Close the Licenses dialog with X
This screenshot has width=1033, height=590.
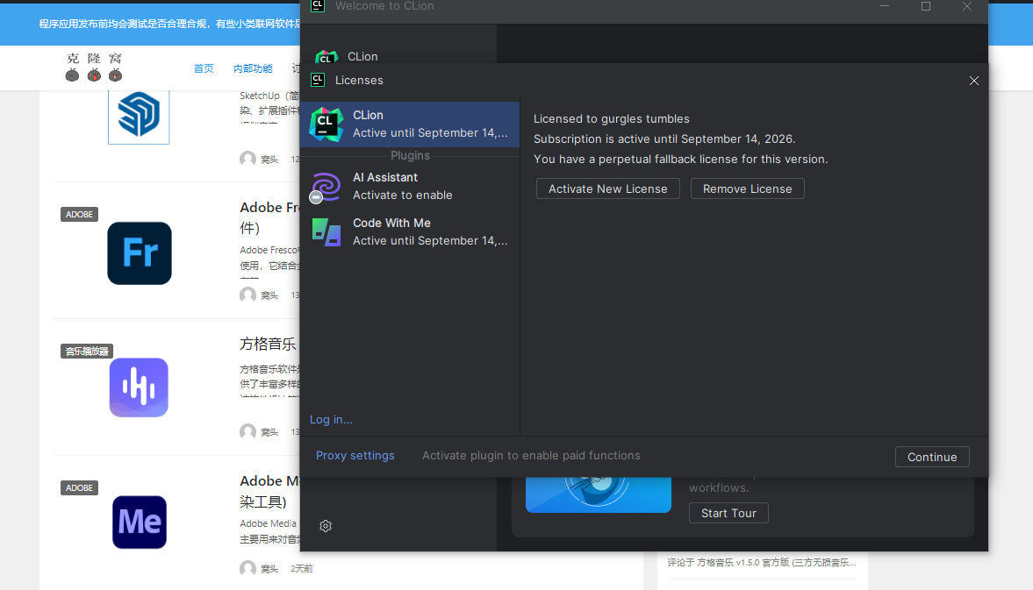973,81
